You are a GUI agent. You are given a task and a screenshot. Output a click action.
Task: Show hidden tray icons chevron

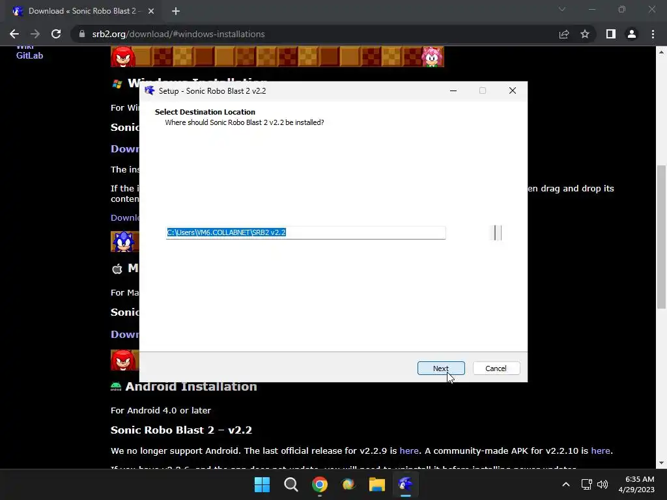click(x=566, y=484)
